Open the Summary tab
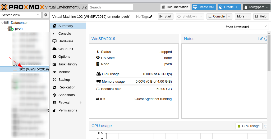 (68, 26)
